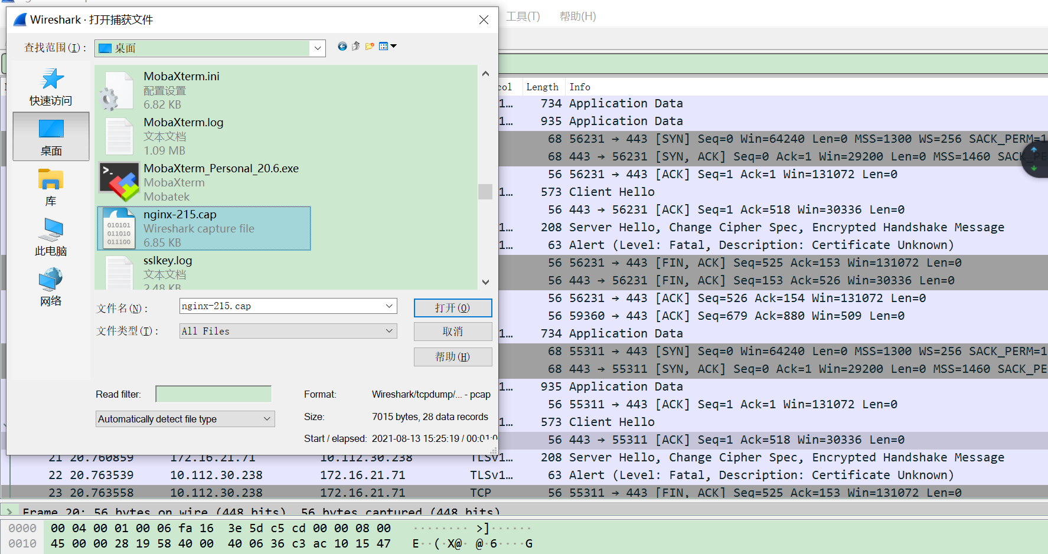The width and height of the screenshot is (1048, 554).
Task: Create a new folder with the folder icon
Action: [370, 47]
